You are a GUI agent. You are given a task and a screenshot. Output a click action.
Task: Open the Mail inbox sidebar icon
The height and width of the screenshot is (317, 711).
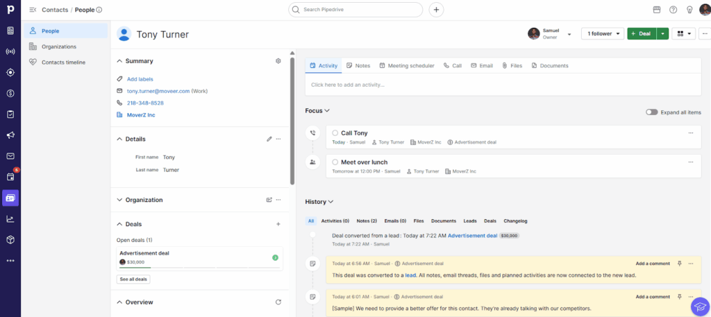point(10,156)
